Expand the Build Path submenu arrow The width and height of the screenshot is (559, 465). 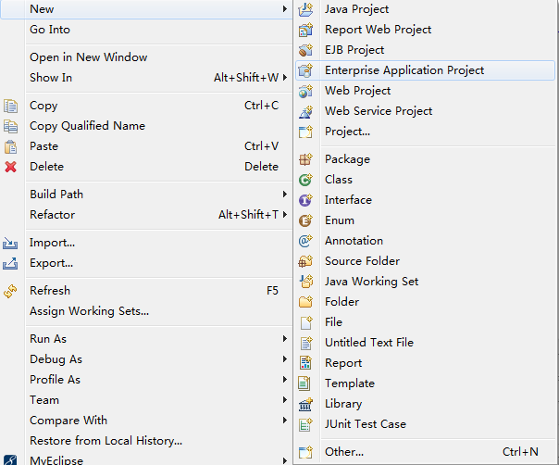[x=284, y=195]
